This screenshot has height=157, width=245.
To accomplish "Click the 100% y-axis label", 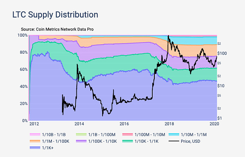I will [x=22, y=35].
